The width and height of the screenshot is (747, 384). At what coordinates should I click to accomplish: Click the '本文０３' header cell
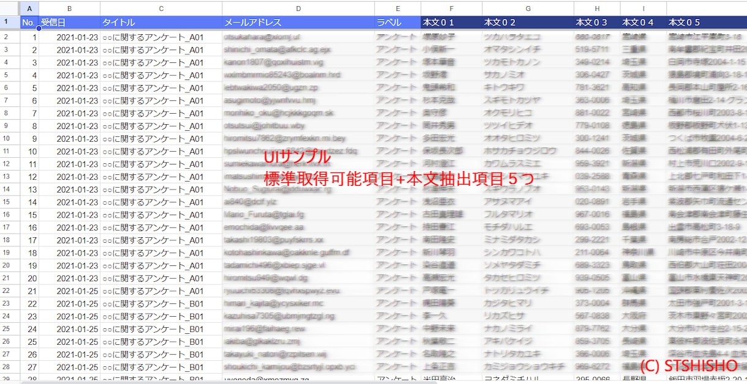coord(597,22)
